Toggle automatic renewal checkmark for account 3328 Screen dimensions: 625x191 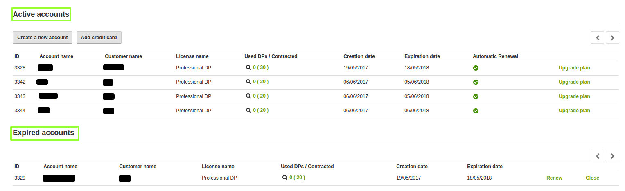coord(476,68)
